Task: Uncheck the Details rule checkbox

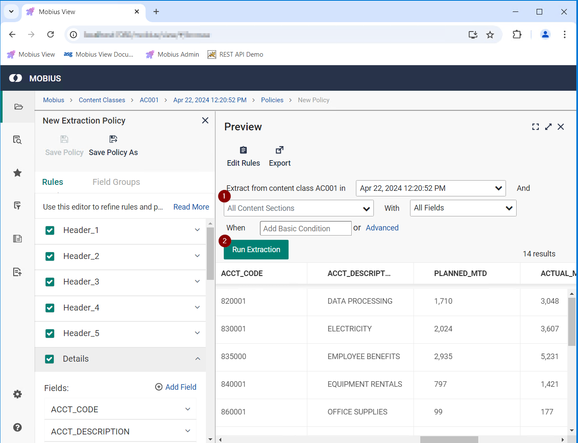Action: tap(49, 359)
